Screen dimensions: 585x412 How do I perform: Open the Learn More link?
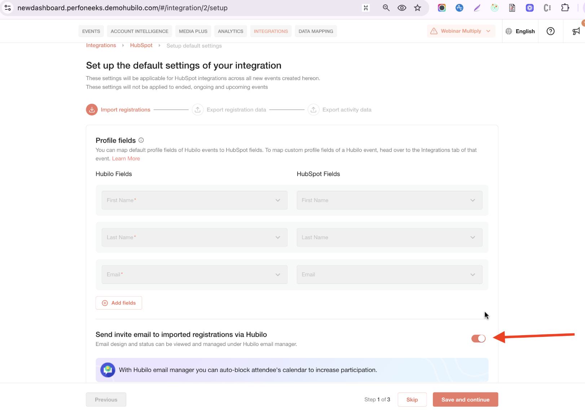[126, 158]
